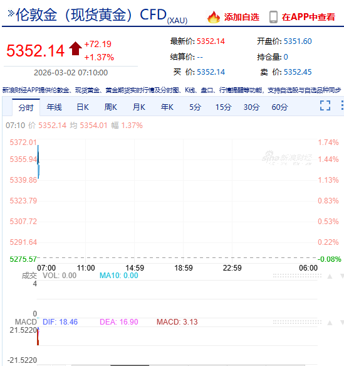Switch to the 5分 interval tab

point(195,107)
